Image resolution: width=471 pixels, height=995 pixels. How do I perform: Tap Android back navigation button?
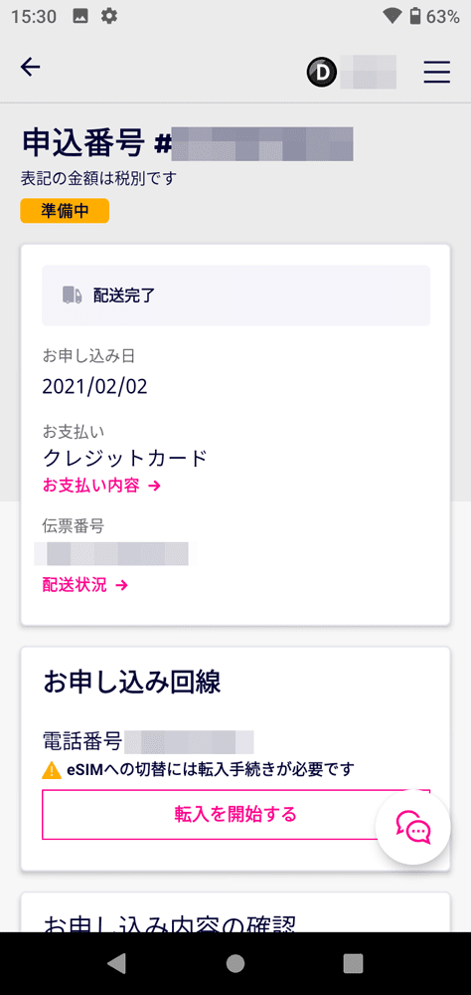pos(116,963)
